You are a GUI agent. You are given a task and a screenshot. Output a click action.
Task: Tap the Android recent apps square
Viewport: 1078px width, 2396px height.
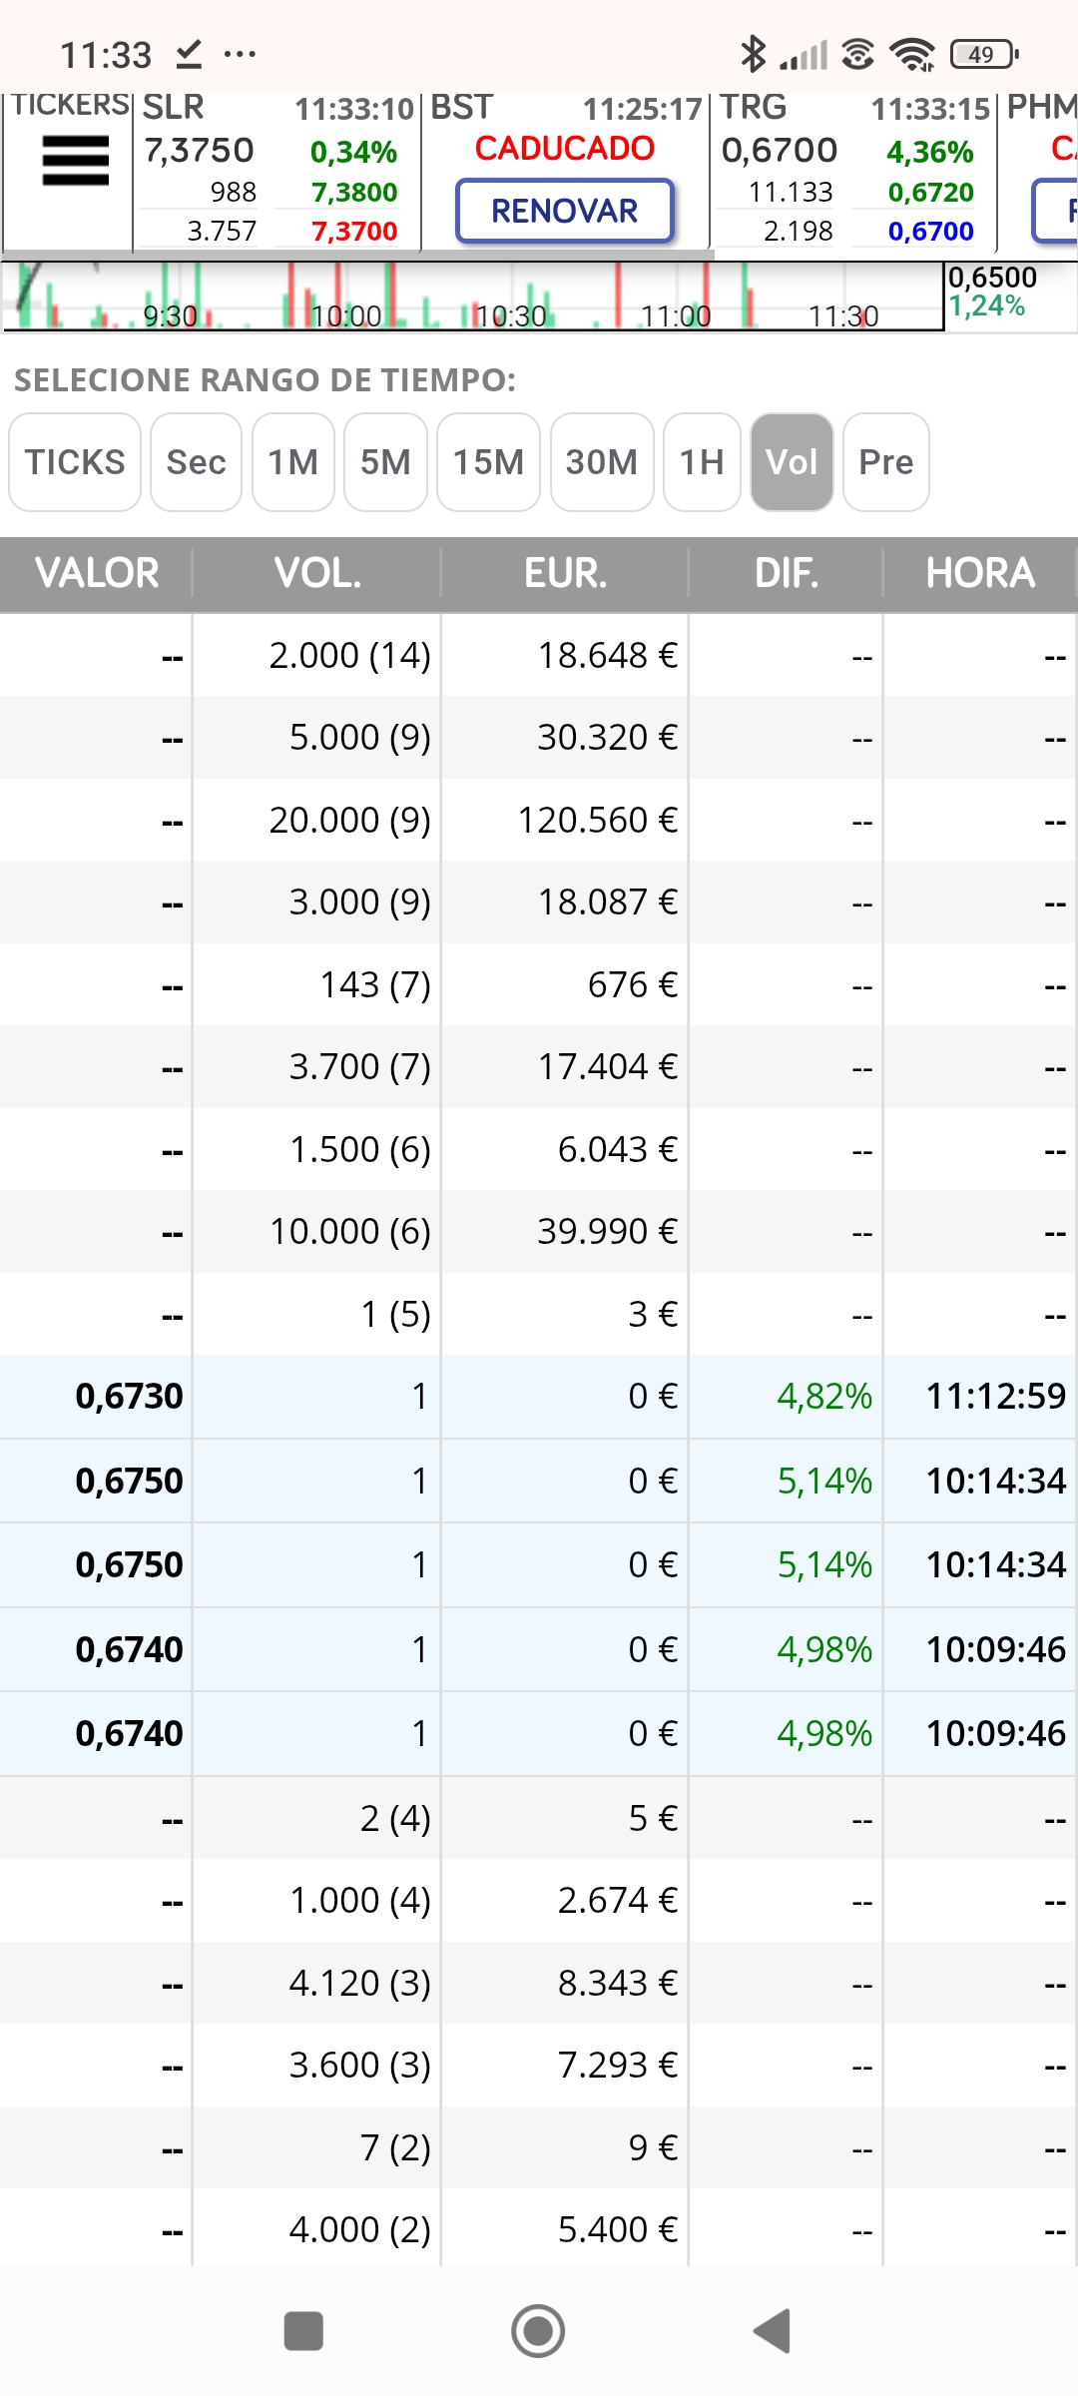[303, 2331]
